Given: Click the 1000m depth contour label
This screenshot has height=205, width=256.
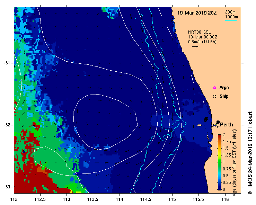Looking at the screenshot, I should click(x=231, y=17).
